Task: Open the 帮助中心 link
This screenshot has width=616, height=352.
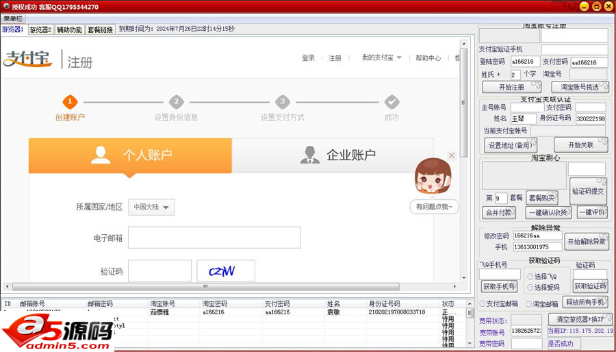Action: pyautogui.click(x=428, y=58)
